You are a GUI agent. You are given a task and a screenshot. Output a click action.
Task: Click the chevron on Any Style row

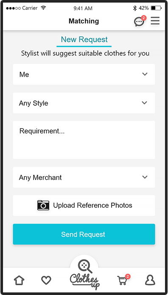click(144, 103)
